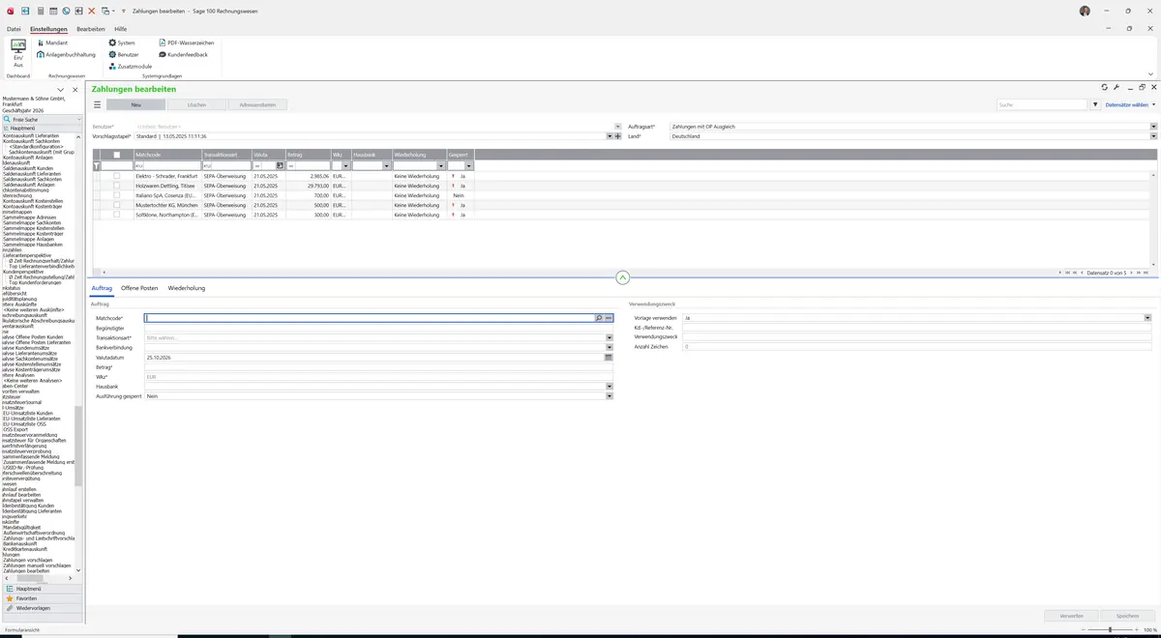Screen dimensions: 1161x638
Task: Tick the checkbox for Elektro - Schrader row
Action: coord(117,176)
